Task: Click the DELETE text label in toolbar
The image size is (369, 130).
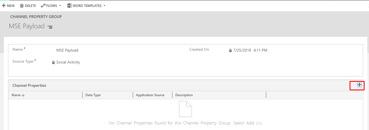Action: [31, 6]
